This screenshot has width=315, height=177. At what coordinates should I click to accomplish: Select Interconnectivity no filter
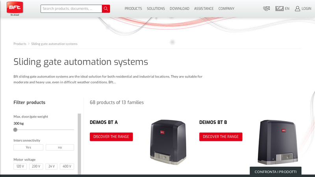click(x=60, y=147)
